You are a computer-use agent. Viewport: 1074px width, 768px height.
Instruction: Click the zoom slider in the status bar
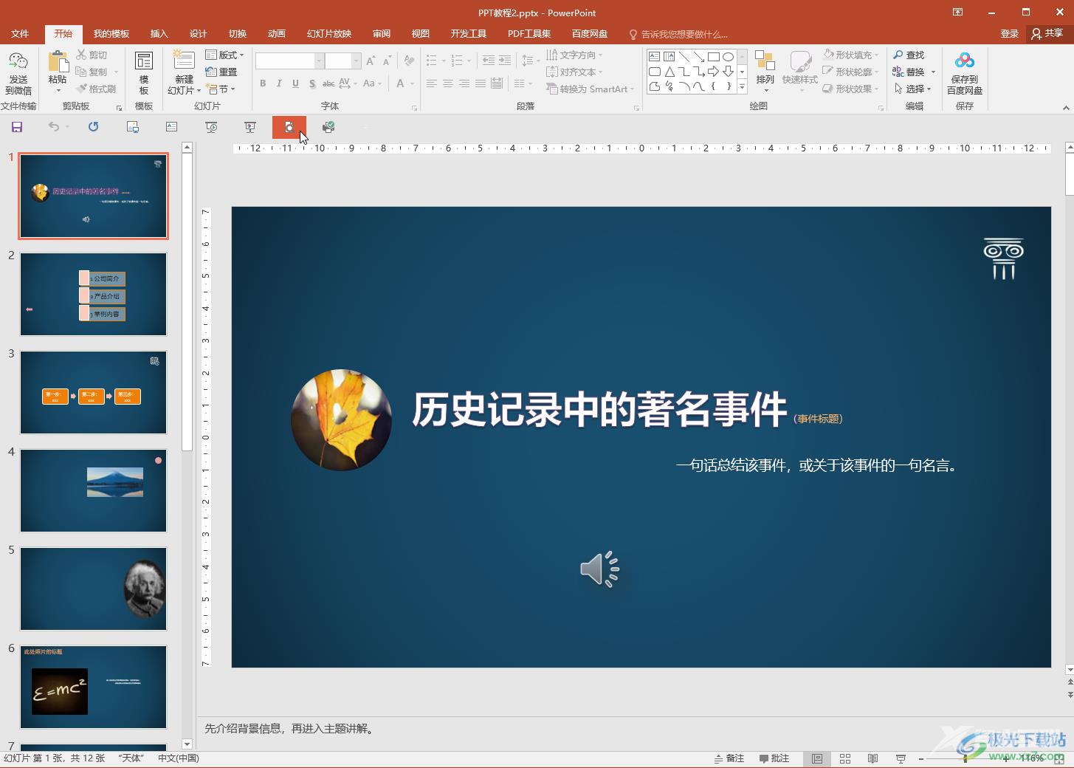click(965, 758)
